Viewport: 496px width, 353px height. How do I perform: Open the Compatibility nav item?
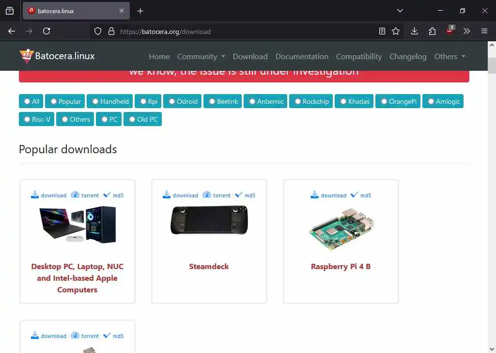[x=359, y=56]
